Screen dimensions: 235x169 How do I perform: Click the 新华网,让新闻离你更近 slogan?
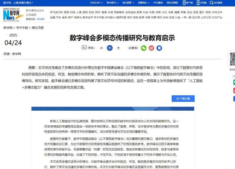pos(18,3)
